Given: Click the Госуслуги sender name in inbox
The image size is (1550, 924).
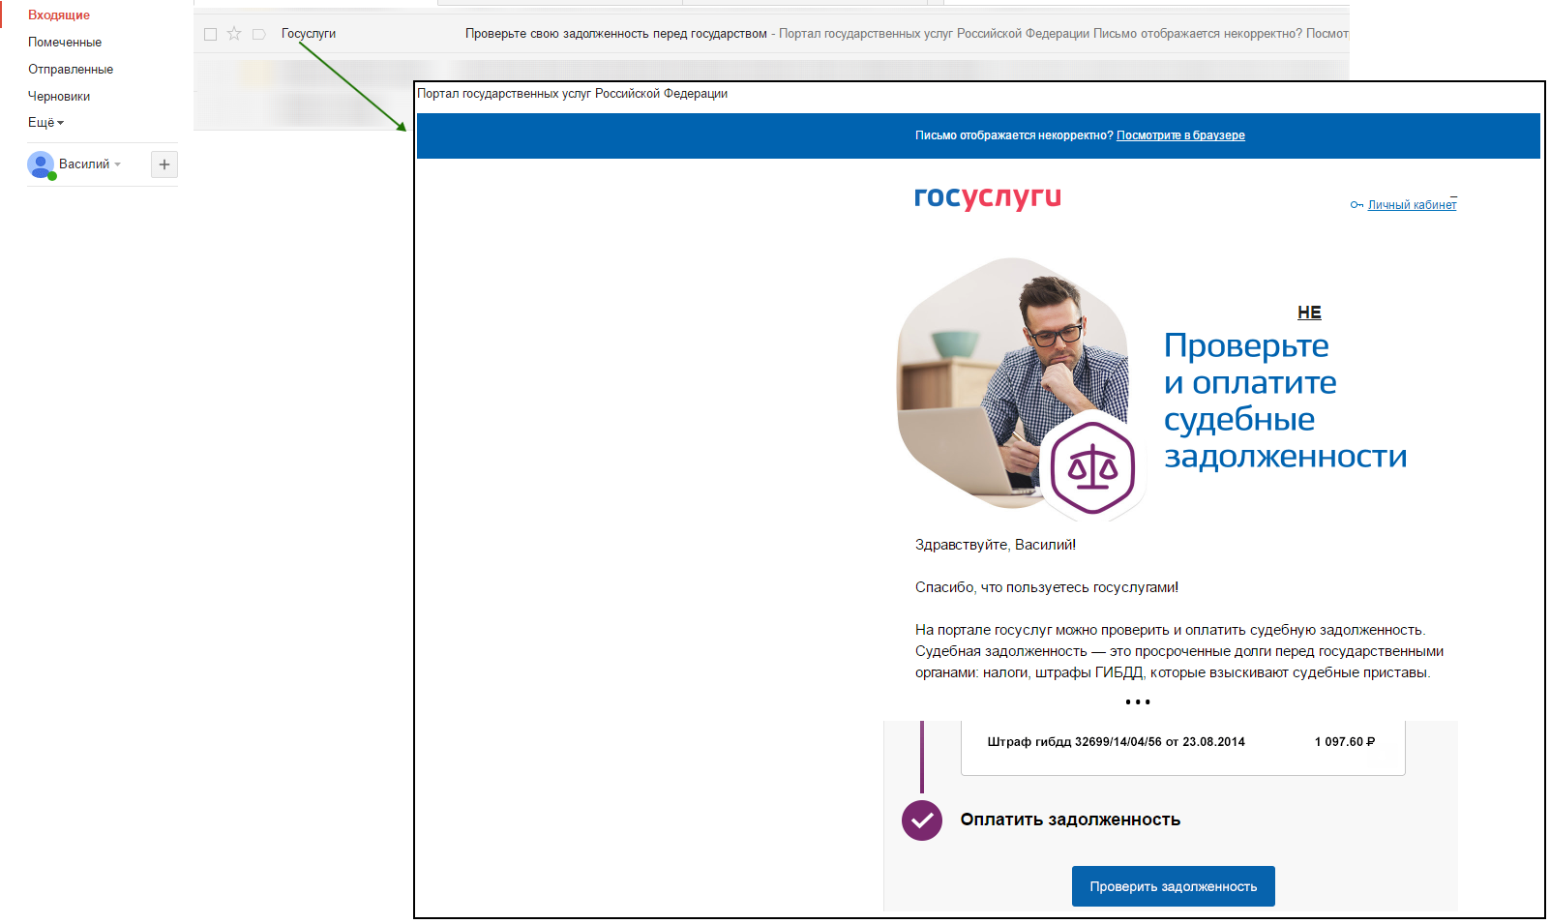Looking at the screenshot, I should (309, 34).
